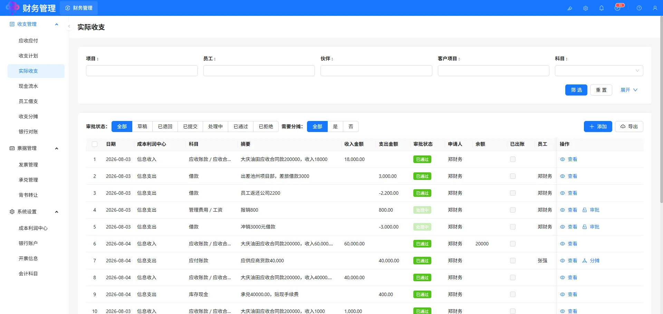The width and height of the screenshot is (663, 314).
Task: Open the settings gear icon in header
Action: pyautogui.click(x=586, y=8)
